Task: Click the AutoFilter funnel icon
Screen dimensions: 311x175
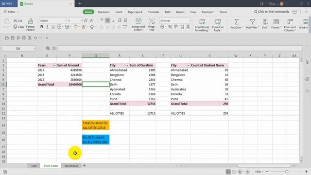Action: pos(252,21)
